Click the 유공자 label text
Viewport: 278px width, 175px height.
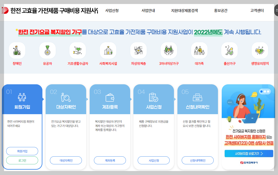pos(47,63)
